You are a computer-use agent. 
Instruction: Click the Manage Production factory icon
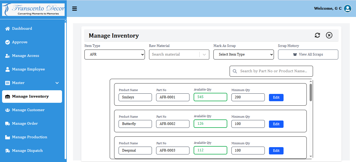click(8, 137)
